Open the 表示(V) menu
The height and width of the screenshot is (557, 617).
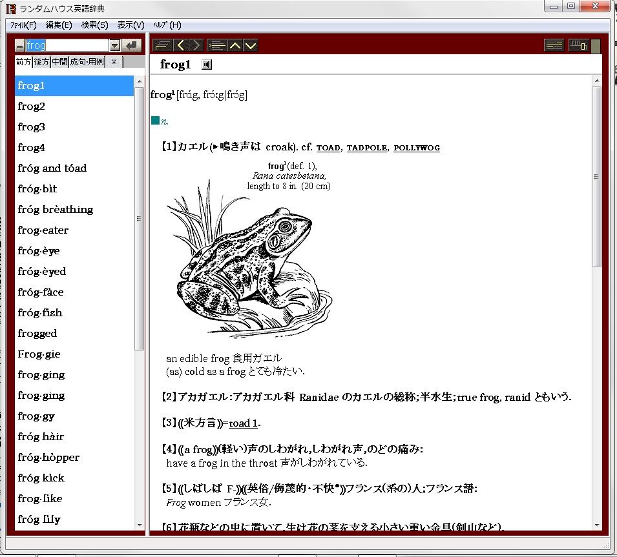[x=131, y=25]
